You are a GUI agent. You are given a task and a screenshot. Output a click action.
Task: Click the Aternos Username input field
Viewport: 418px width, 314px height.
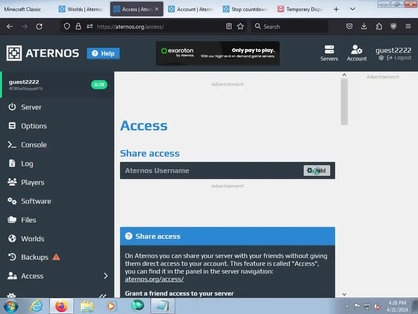[x=211, y=170]
